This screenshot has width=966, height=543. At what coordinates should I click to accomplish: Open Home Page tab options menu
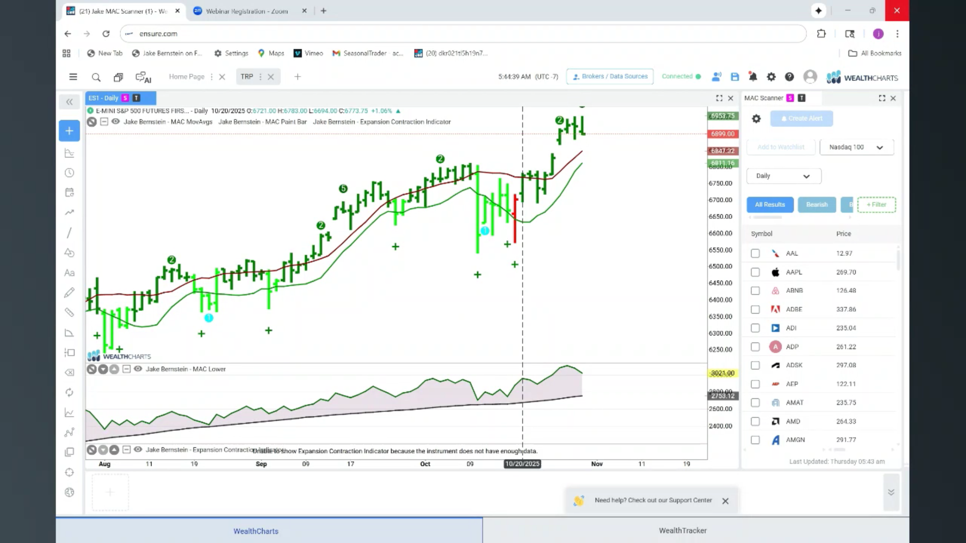tap(211, 77)
